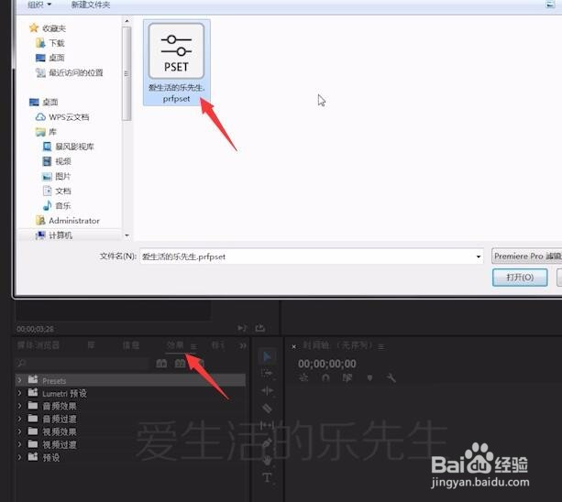Switch to 媒体浏览器 panel tab
The width and height of the screenshot is (562, 502).
[39, 345]
